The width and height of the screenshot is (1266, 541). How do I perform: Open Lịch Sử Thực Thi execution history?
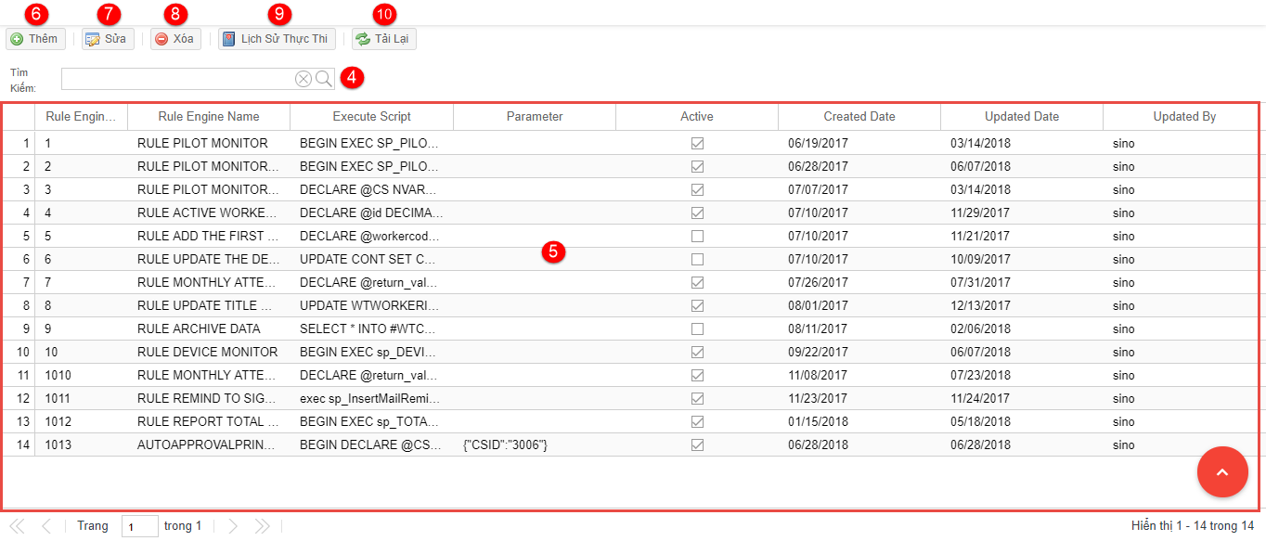[276, 39]
